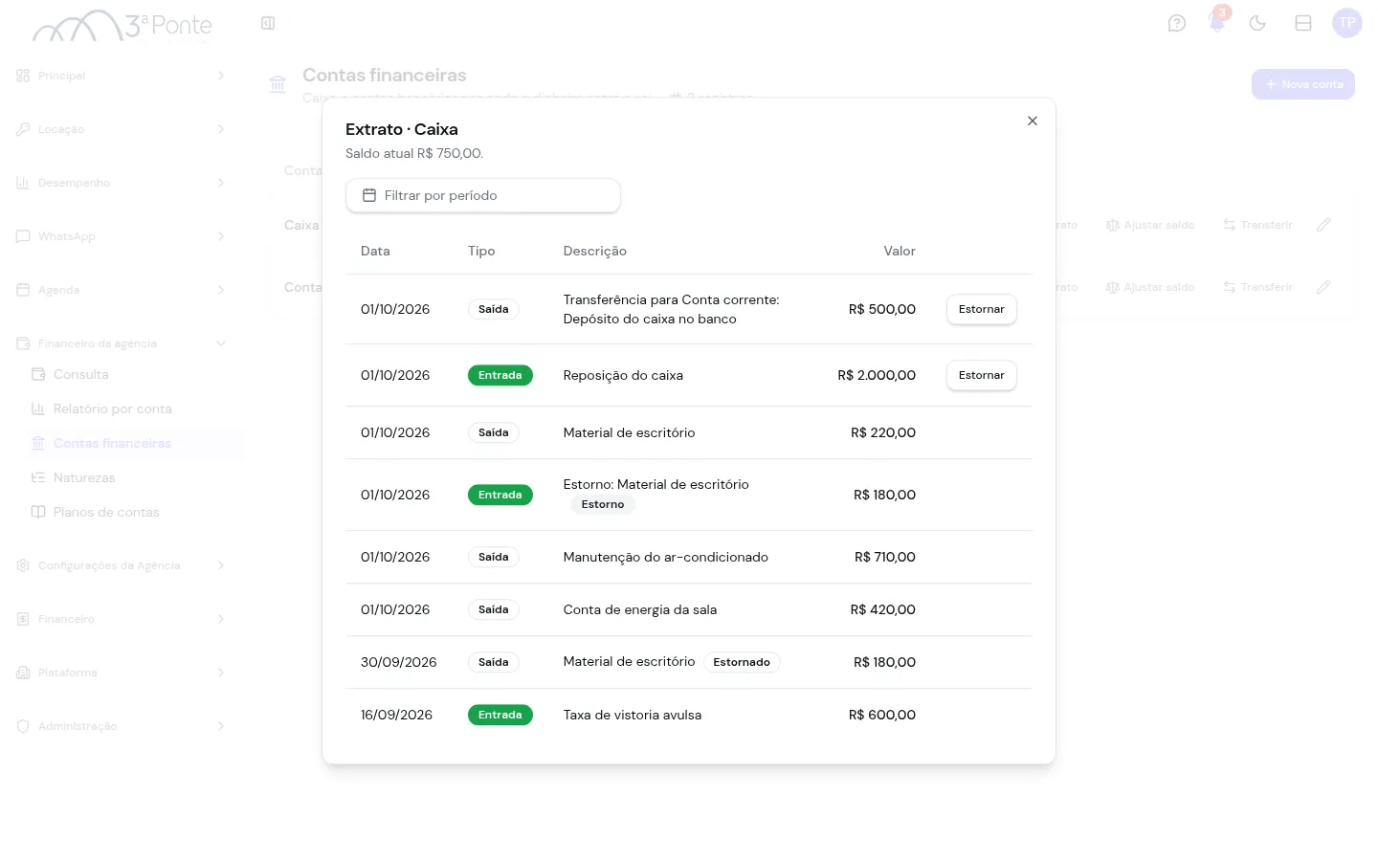The width and height of the screenshot is (1378, 861).
Task: Open Planos de contas
Action: point(106,512)
